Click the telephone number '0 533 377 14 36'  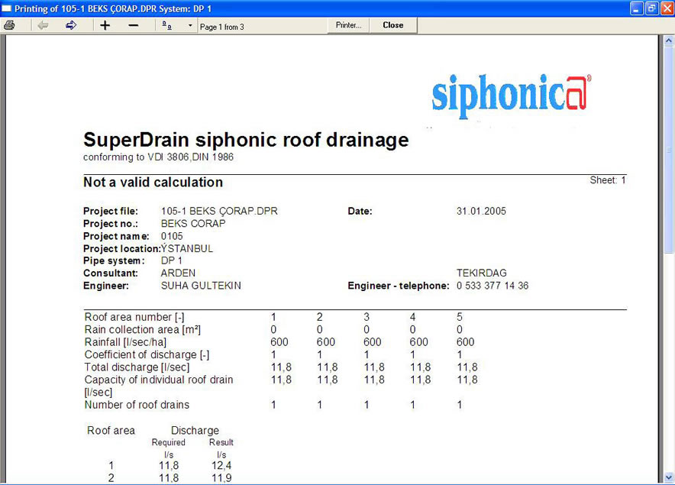click(493, 286)
